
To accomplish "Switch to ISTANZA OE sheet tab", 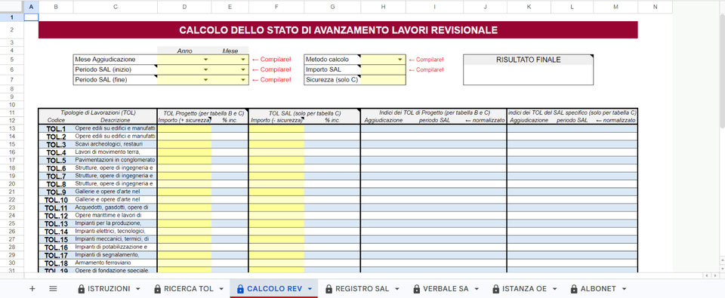I will point(525,289).
